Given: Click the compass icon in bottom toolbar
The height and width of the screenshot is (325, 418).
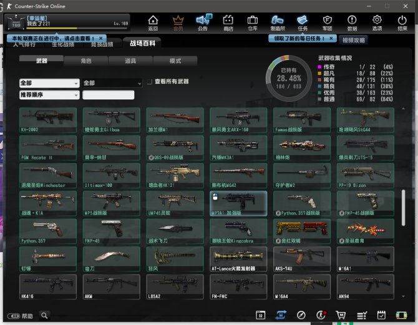Looking at the screenshot, I should click(x=301, y=316).
